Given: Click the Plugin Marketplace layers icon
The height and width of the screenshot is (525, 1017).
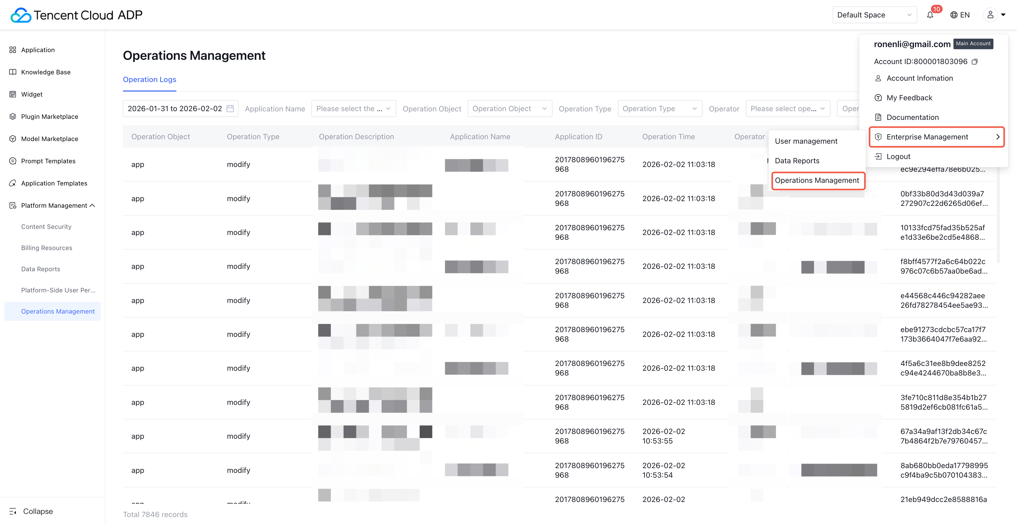Looking at the screenshot, I should click(x=13, y=116).
